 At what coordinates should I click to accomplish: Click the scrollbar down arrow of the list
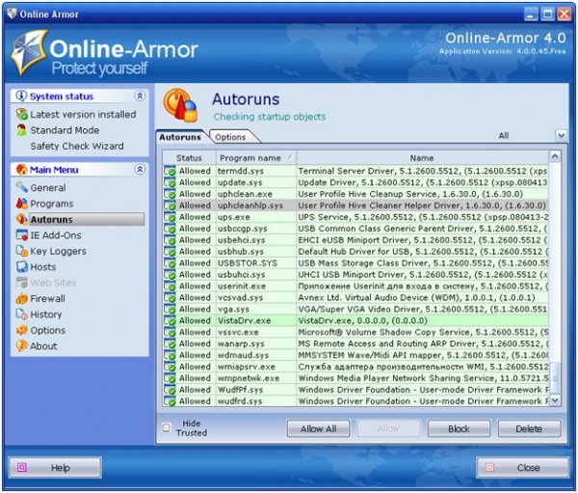click(555, 400)
